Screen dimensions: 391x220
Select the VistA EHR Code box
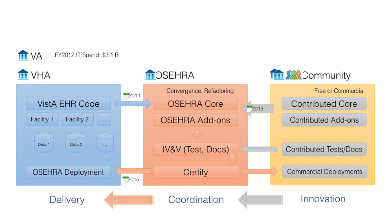[68, 103]
